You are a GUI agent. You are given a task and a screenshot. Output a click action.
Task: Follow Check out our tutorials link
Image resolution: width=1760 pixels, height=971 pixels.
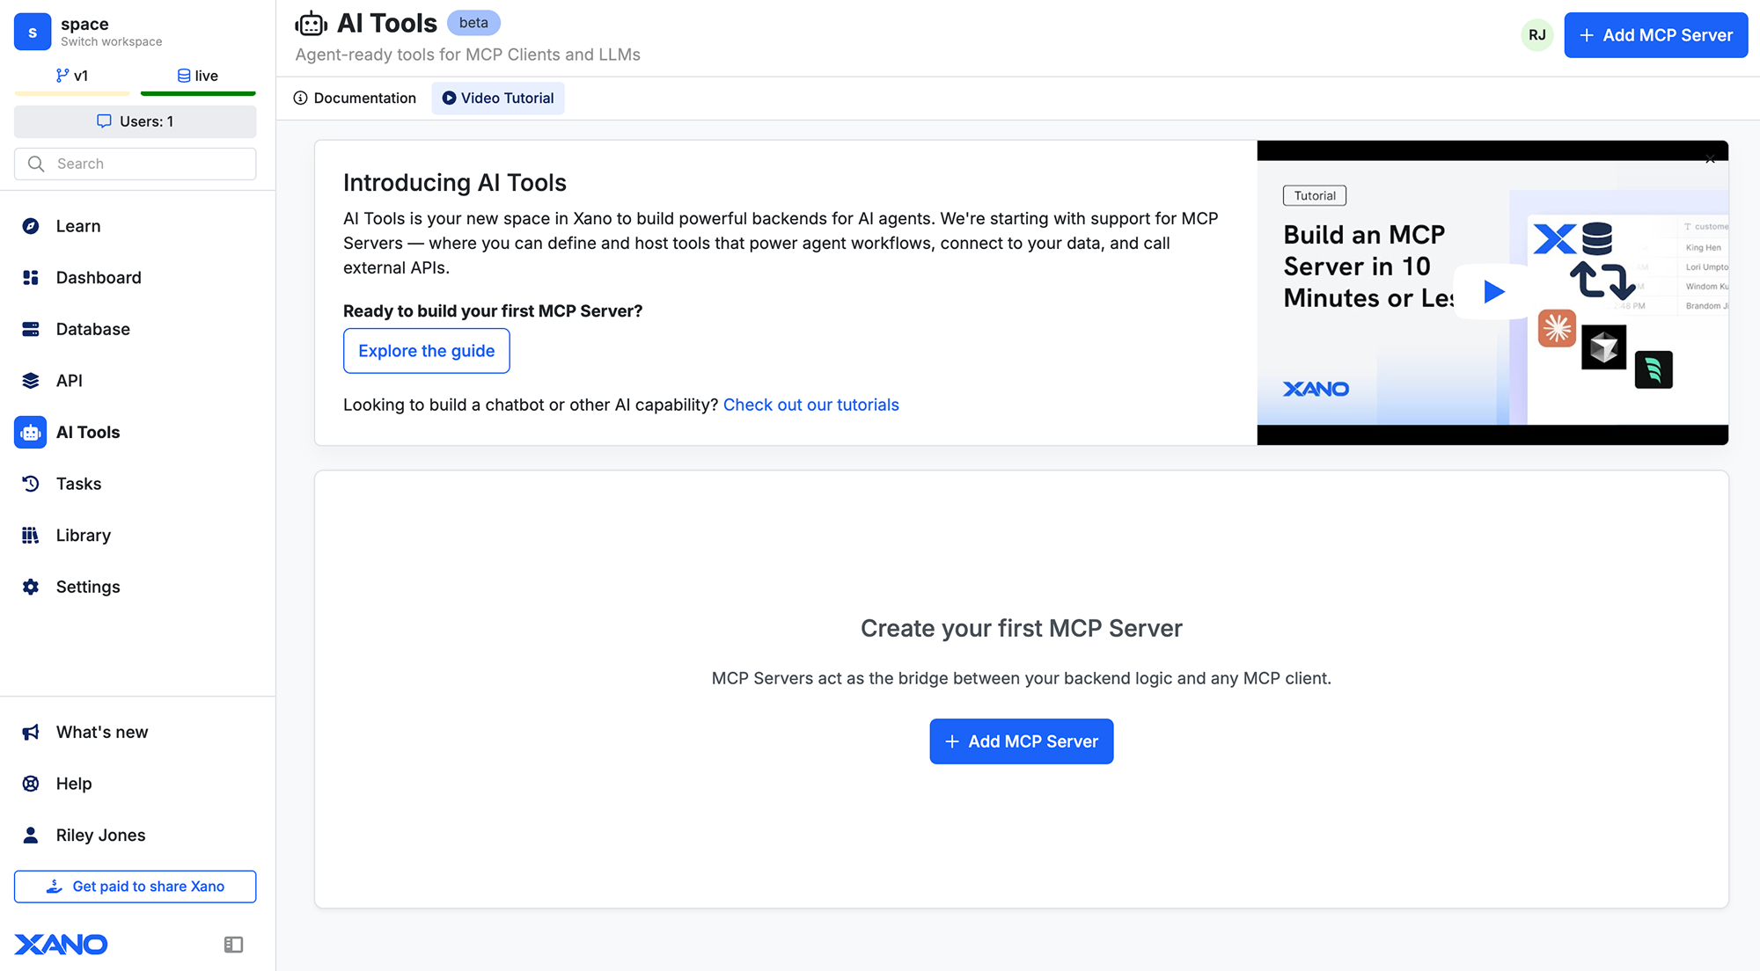point(810,405)
